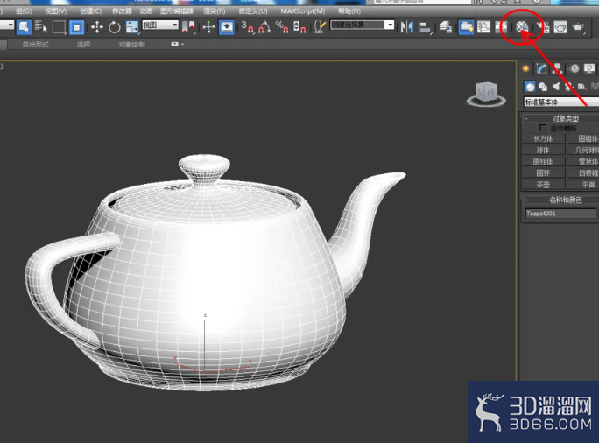
Task: Select Shapes category icon
Action: click(543, 87)
